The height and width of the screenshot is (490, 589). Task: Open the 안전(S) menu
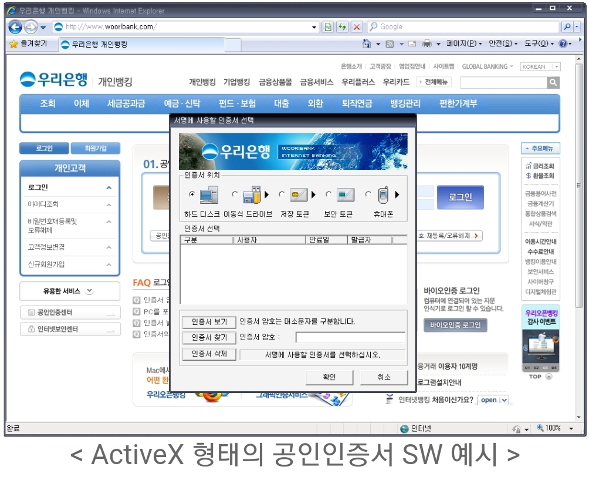pyautogui.click(x=503, y=43)
